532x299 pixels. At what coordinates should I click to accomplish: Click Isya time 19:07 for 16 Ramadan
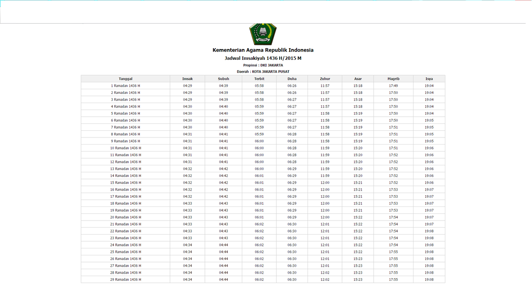(429, 190)
